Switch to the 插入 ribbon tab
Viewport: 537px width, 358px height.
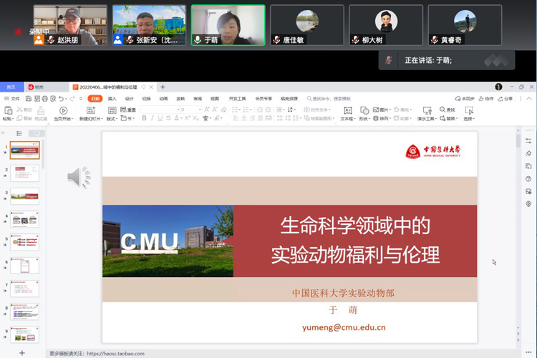pyautogui.click(x=112, y=98)
